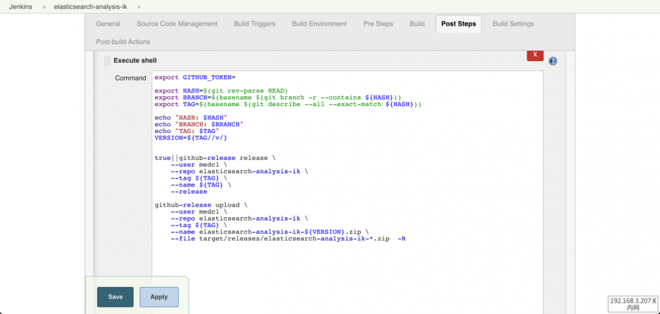Click the Command field label
This screenshot has height=314, width=660.
click(x=131, y=78)
